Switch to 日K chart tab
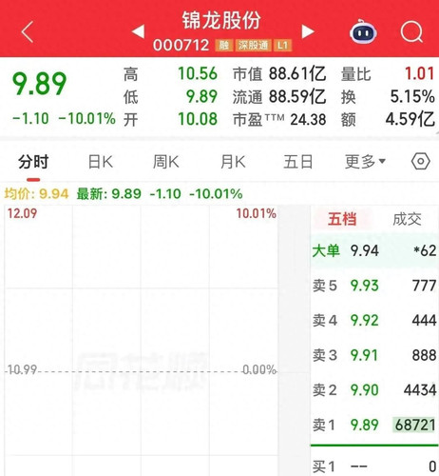 click(101, 162)
